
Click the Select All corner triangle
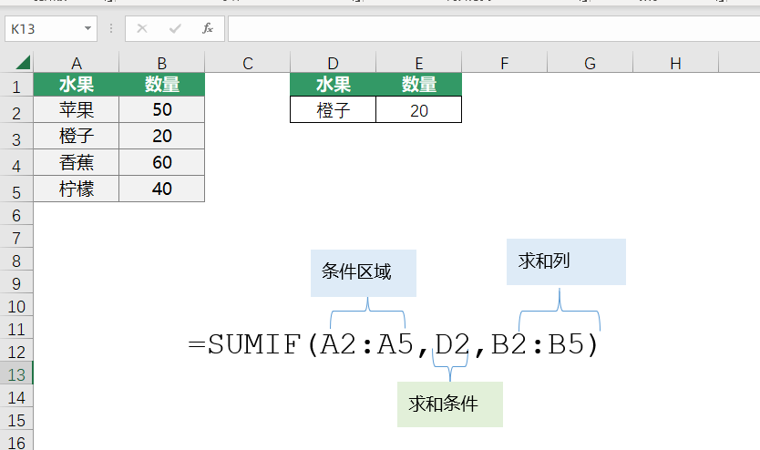(22, 63)
